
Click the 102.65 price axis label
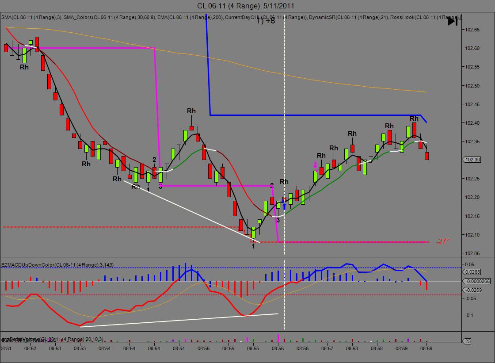click(472, 30)
